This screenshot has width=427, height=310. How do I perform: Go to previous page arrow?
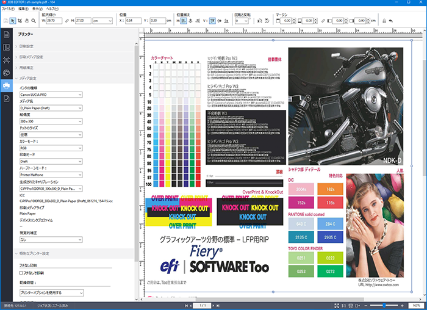[190, 306]
